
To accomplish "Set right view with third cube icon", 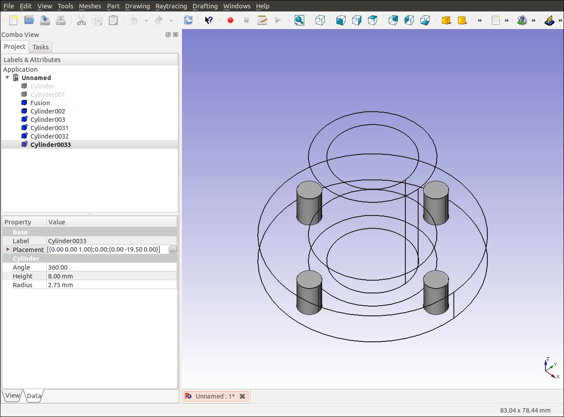I will (x=372, y=20).
